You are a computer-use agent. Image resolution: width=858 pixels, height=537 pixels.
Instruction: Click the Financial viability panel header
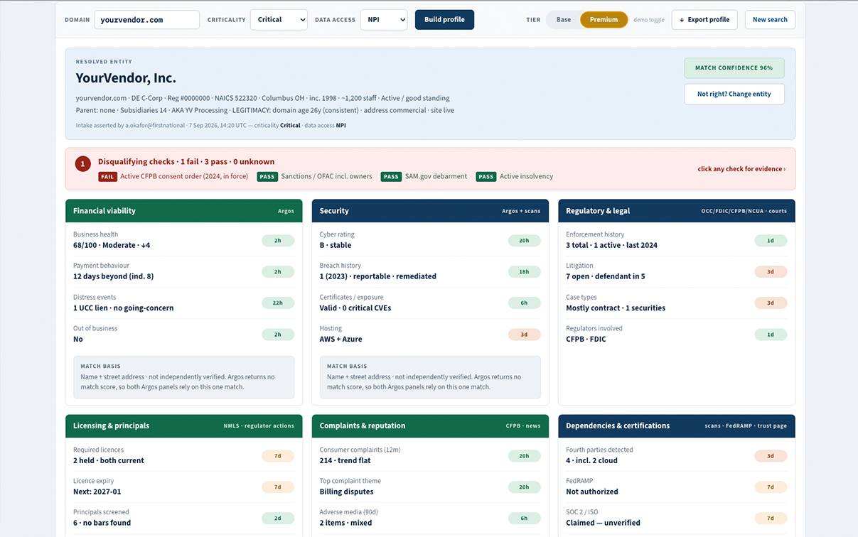click(x=183, y=211)
